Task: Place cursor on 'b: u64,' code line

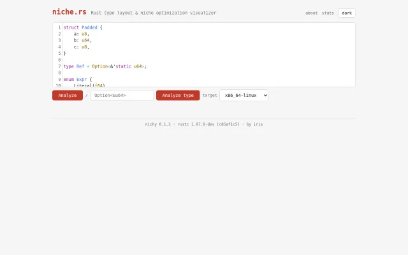Action: (83, 40)
